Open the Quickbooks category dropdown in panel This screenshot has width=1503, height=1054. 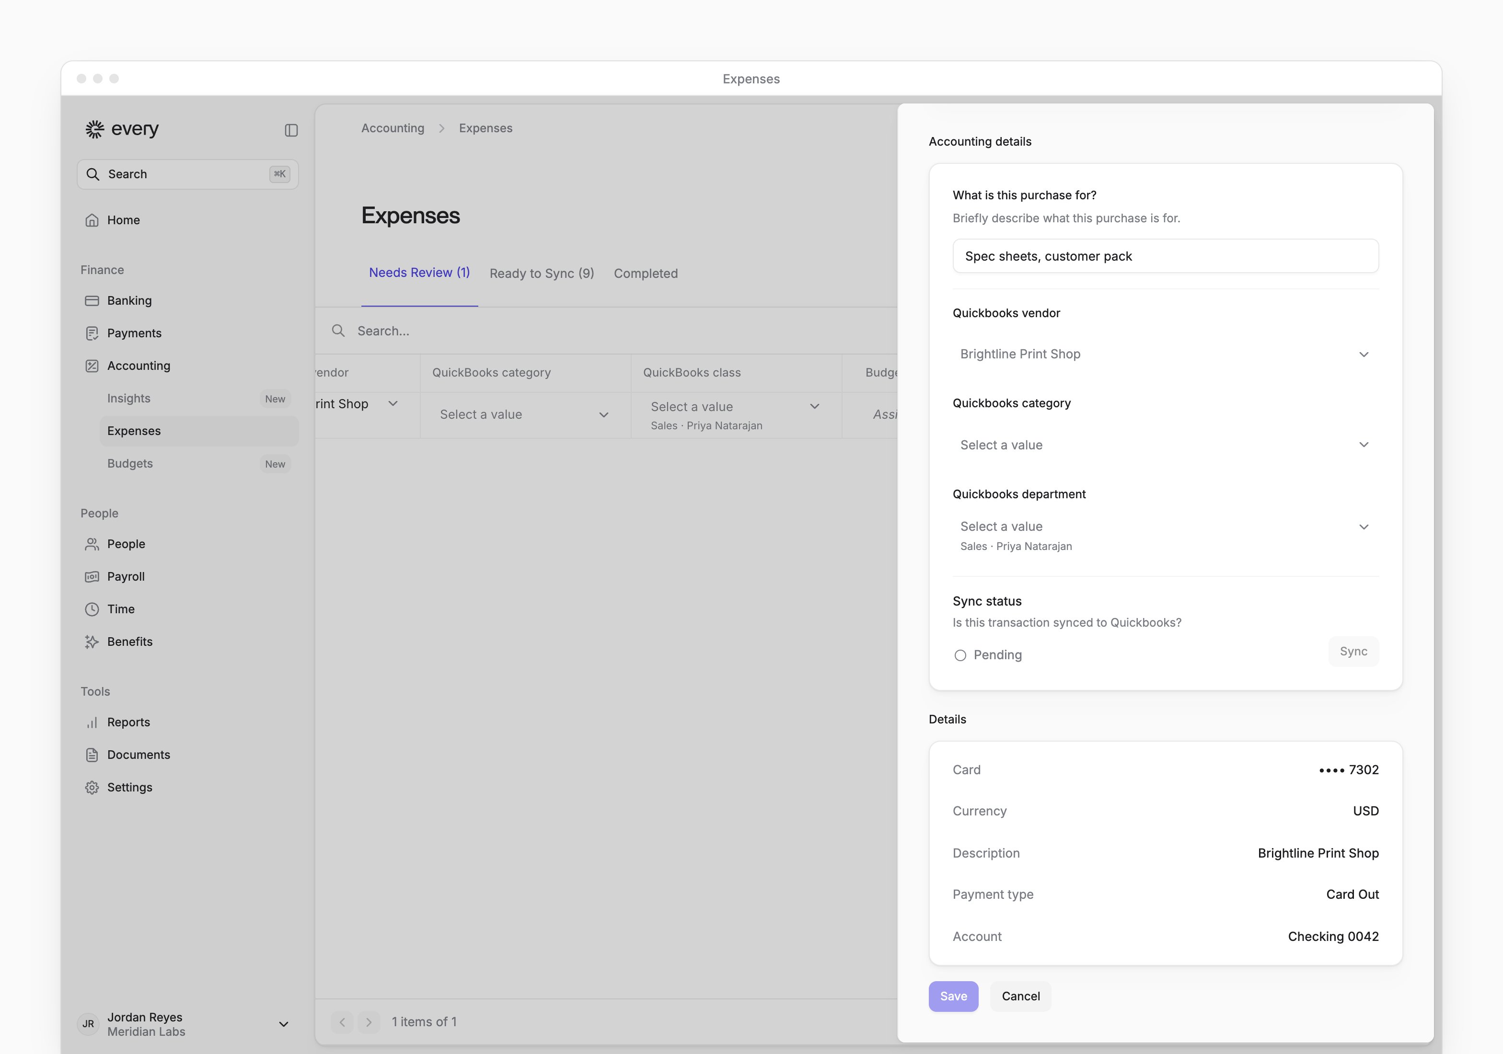click(x=1165, y=445)
